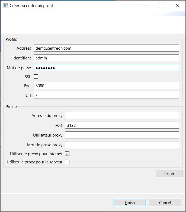Image resolution: width=186 pixels, height=212 pixels.
Task: Focus the Address field with demo.centreon.com
Action: 106,48
